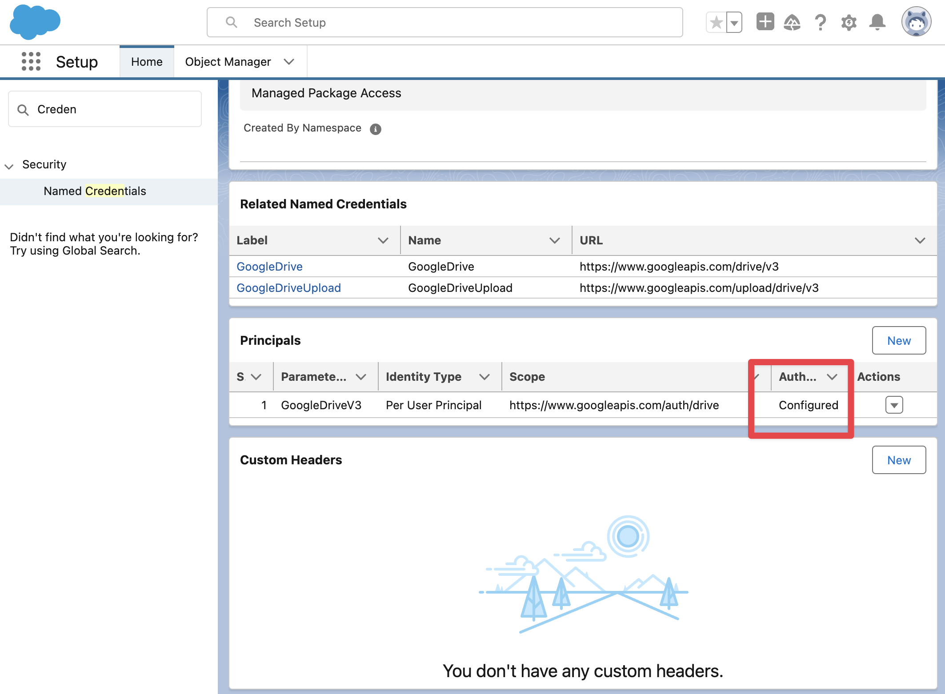Click New button in Principals section
Screen dimensions: 945x694
click(898, 340)
